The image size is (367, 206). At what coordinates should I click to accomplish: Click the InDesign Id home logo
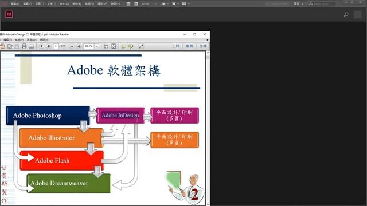pos(9,14)
